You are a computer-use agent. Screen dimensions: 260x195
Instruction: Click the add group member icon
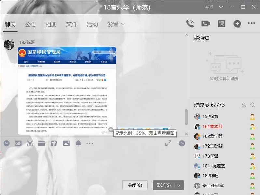(244, 105)
